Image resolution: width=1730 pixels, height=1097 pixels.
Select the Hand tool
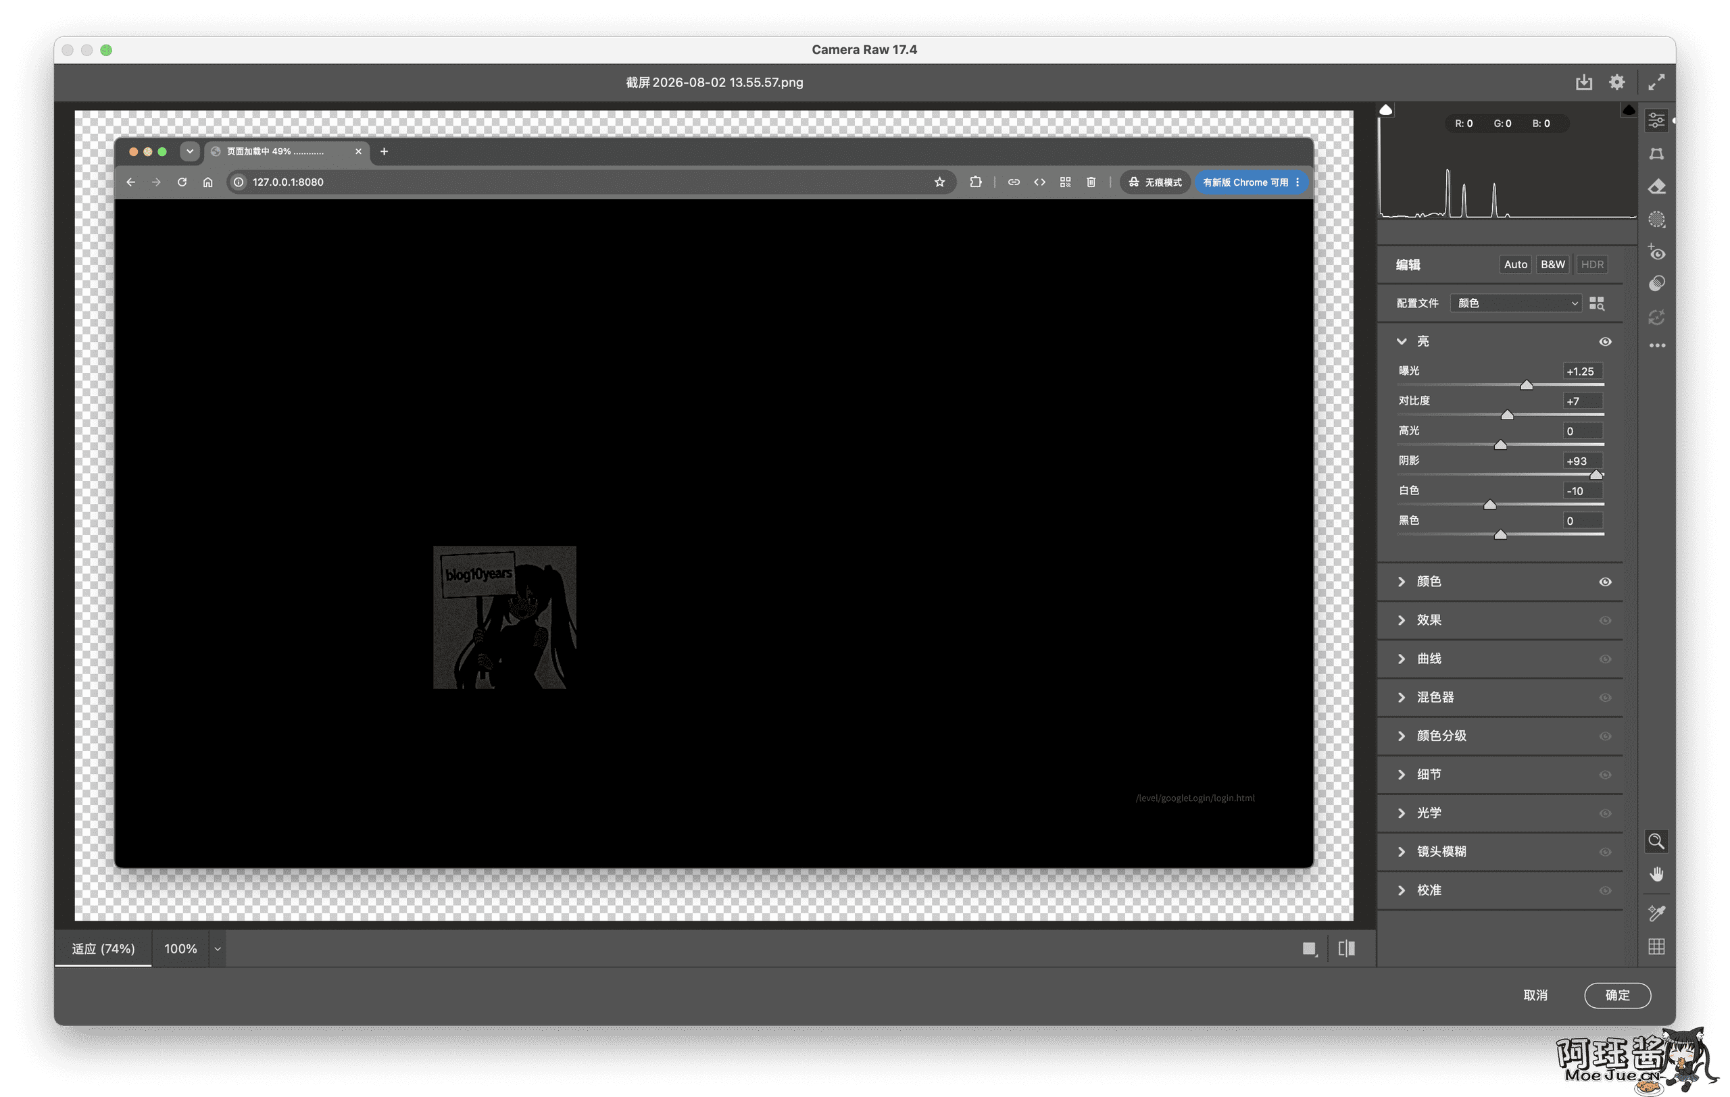(1656, 873)
